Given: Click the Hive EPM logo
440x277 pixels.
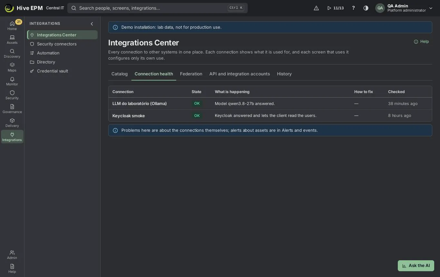Looking at the screenshot, I should (x=24, y=8).
